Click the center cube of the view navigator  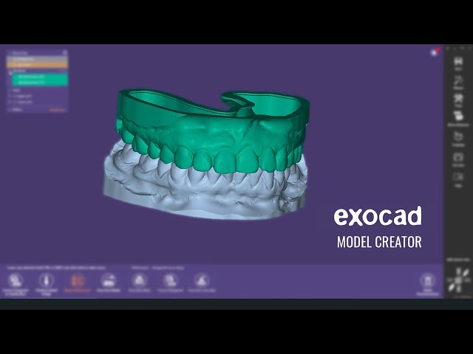(x=458, y=280)
